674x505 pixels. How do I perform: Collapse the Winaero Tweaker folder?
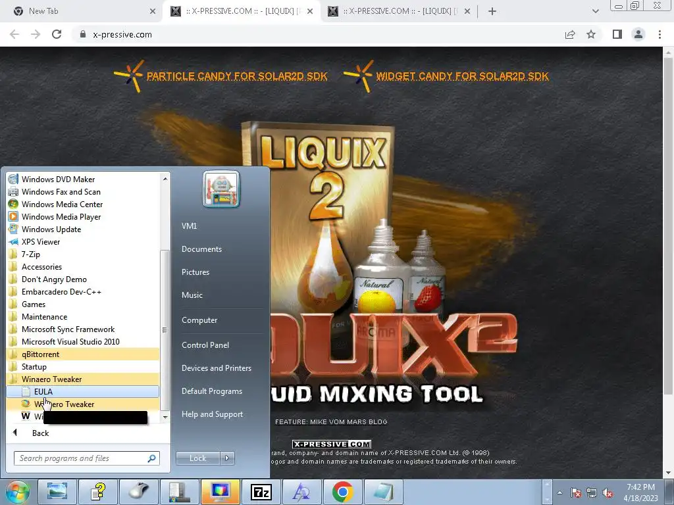(83, 379)
